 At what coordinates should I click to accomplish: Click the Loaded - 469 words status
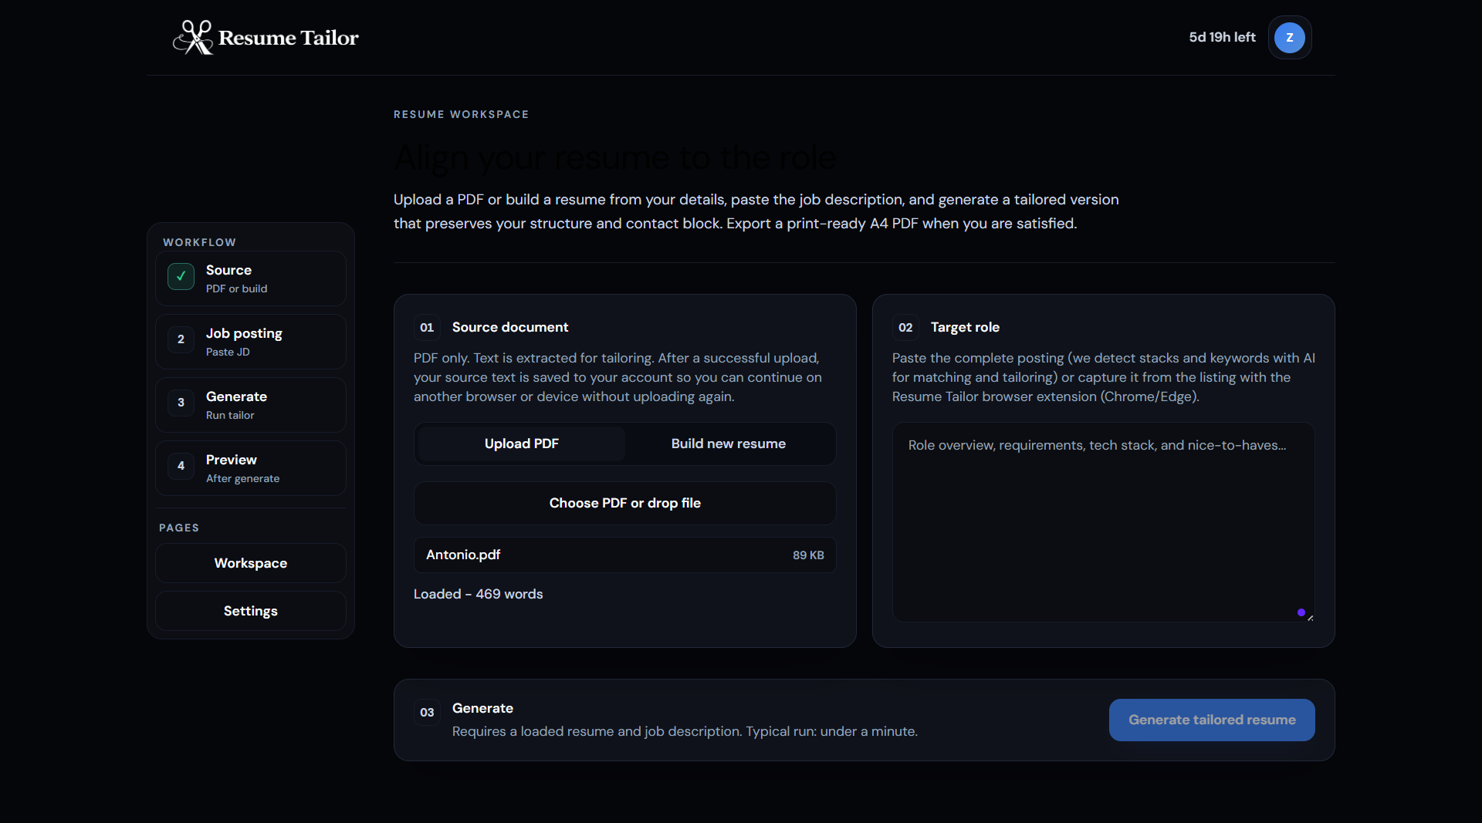(479, 594)
